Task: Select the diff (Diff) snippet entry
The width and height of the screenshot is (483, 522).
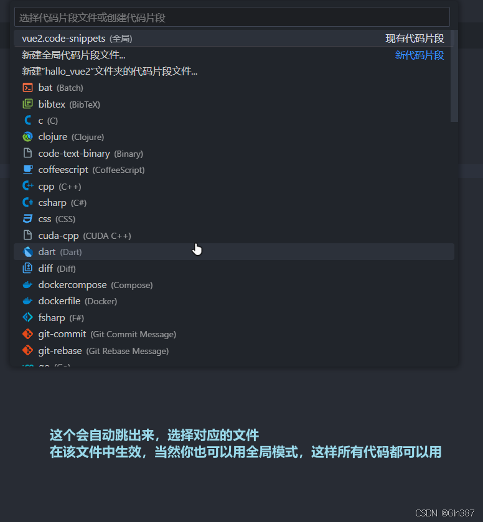Action: [x=234, y=268]
